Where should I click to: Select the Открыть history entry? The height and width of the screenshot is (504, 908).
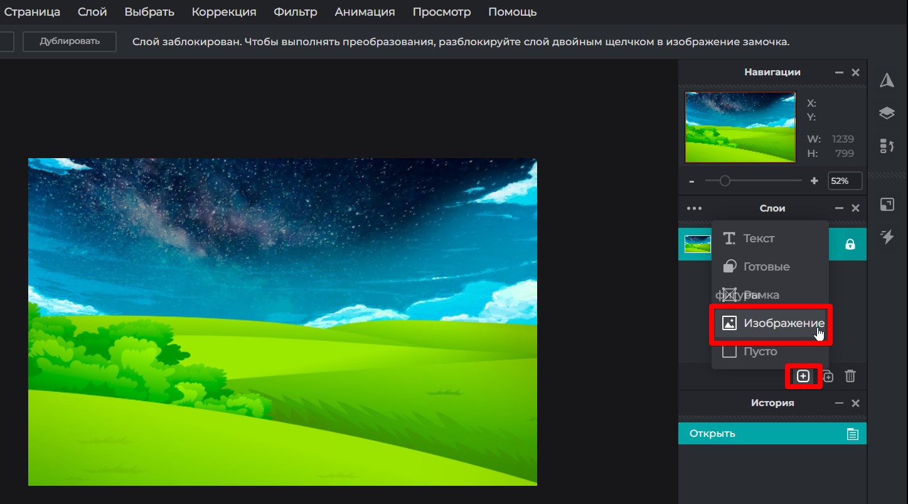(772, 434)
